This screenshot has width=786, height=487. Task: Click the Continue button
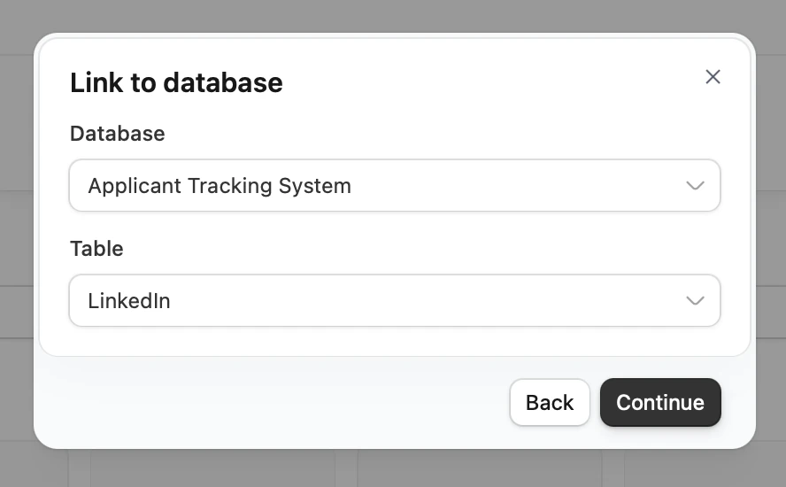pyautogui.click(x=660, y=403)
